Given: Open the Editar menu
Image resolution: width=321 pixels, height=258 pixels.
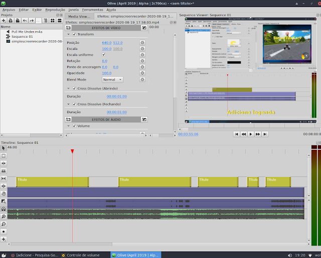Looking at the screenshot, I should [x=24, y=10].
